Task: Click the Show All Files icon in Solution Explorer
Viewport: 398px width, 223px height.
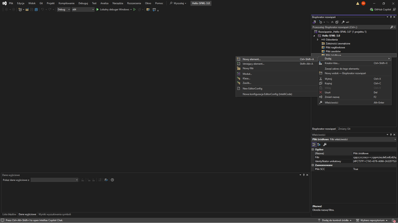Action: (337, 22)
